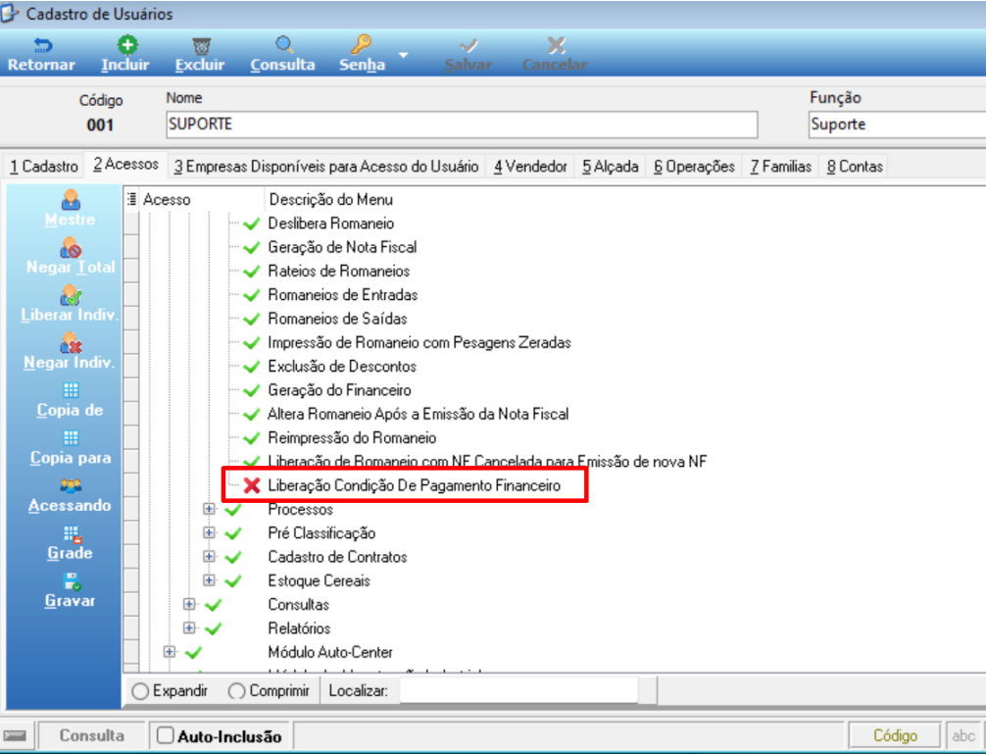Click the Retornar toolbar icon
Screen dimensions: 986x754
[42, 45]
